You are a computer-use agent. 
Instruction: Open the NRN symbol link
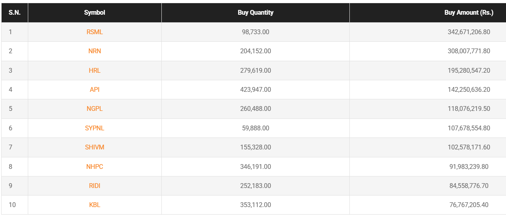[95, 51]
